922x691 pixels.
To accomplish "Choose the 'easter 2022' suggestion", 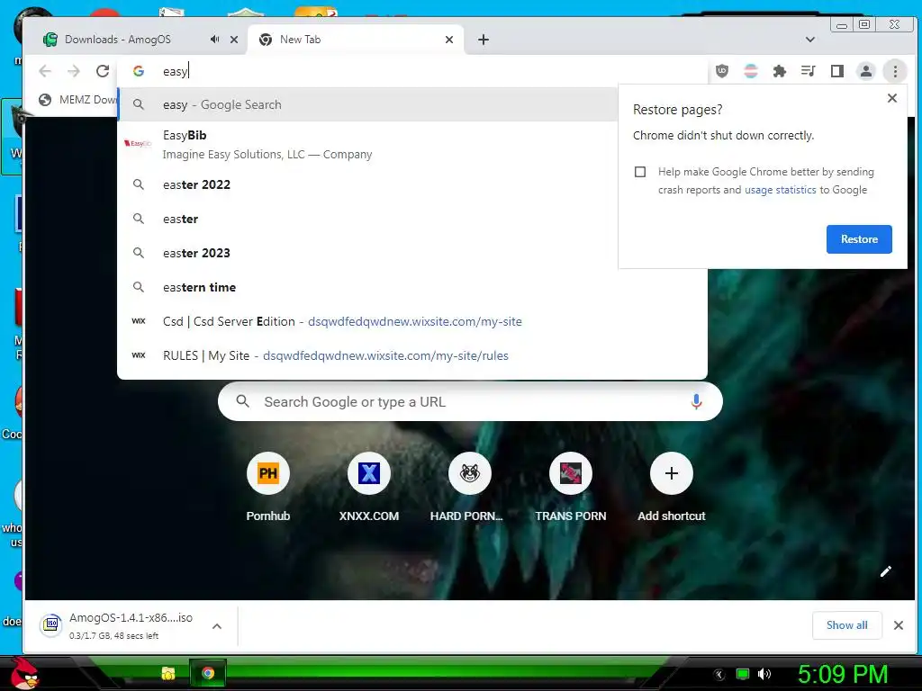I will [368, 184].
